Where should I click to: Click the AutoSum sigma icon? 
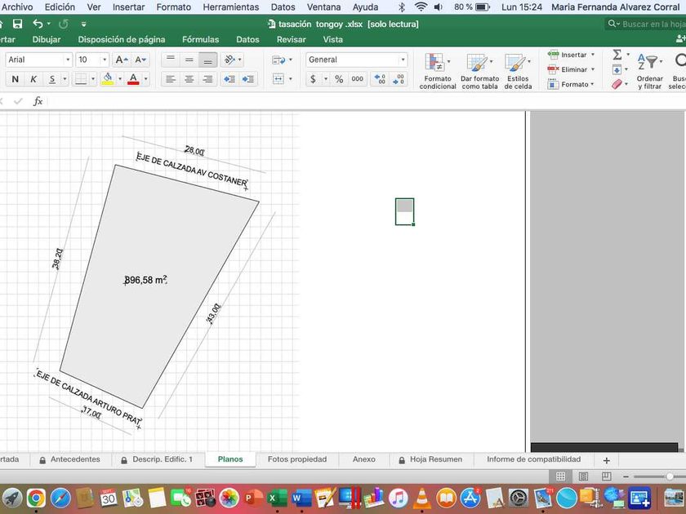[617, 55]
